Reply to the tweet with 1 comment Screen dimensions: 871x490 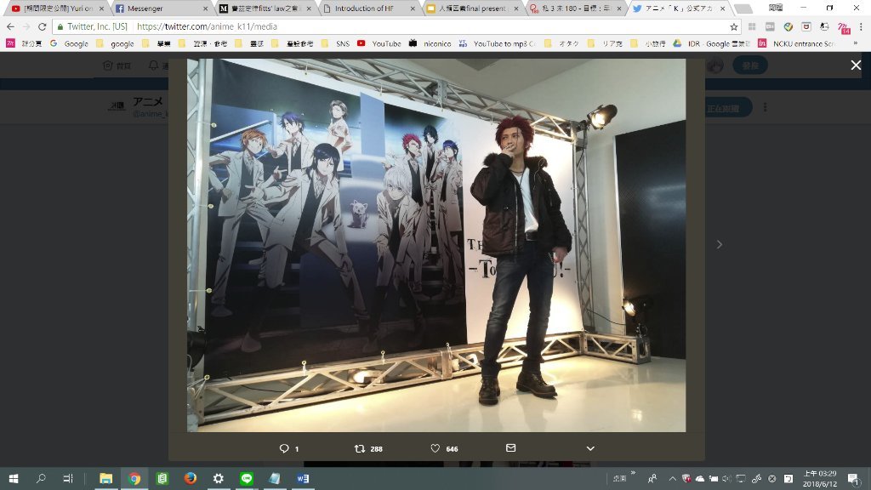point(289,448)
